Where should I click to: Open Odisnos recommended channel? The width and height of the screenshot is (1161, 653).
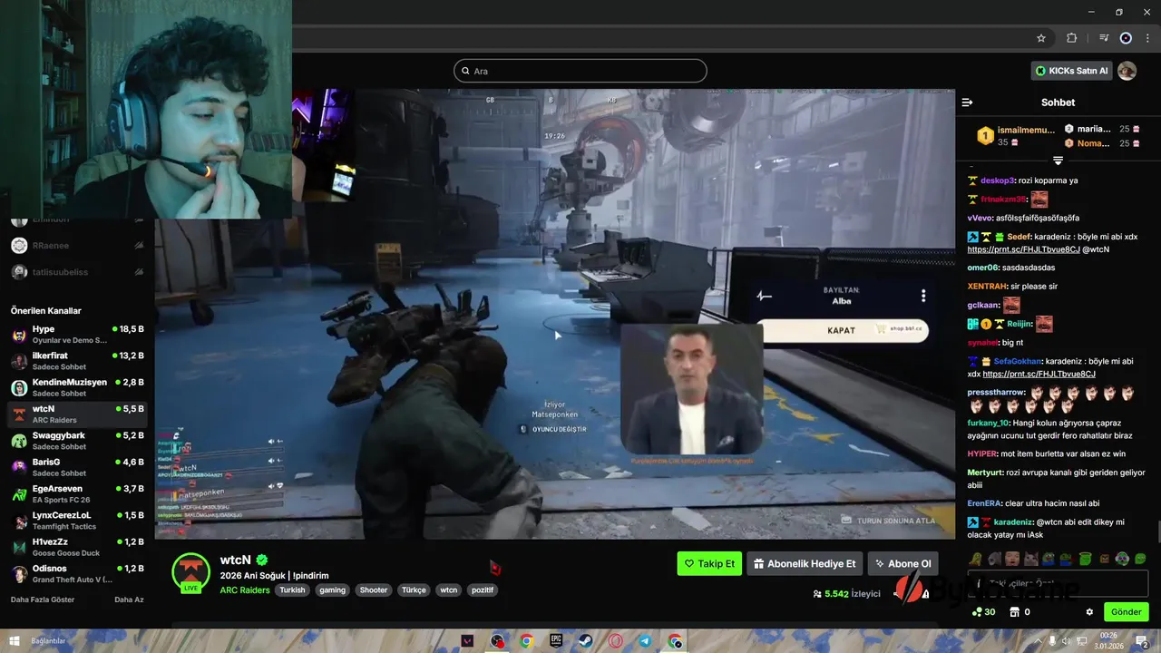click(77, 573)
